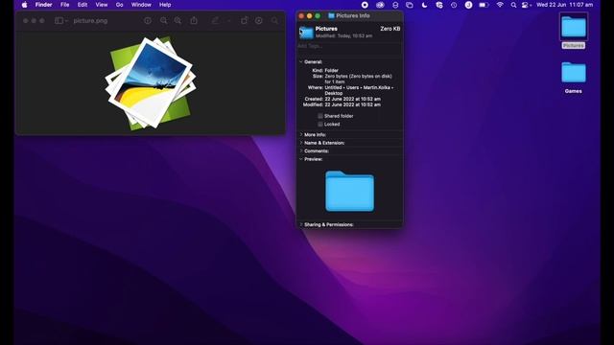Image resolution: width=614 pixels, height=345 pixels.
Task: Open the Window menu
Action: click(141, 5)
